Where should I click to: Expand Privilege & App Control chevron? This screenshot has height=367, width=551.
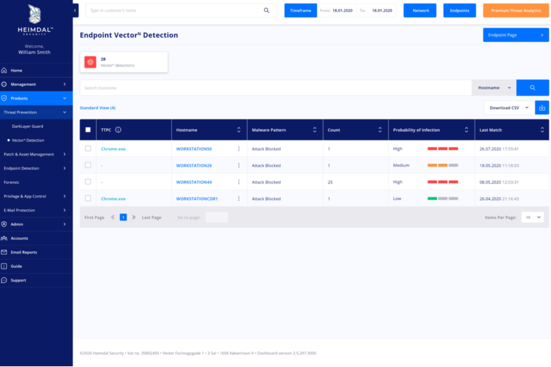tap(64, 196)
